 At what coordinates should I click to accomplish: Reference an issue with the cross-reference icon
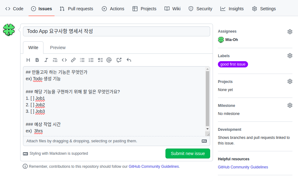tap(119, 60)
